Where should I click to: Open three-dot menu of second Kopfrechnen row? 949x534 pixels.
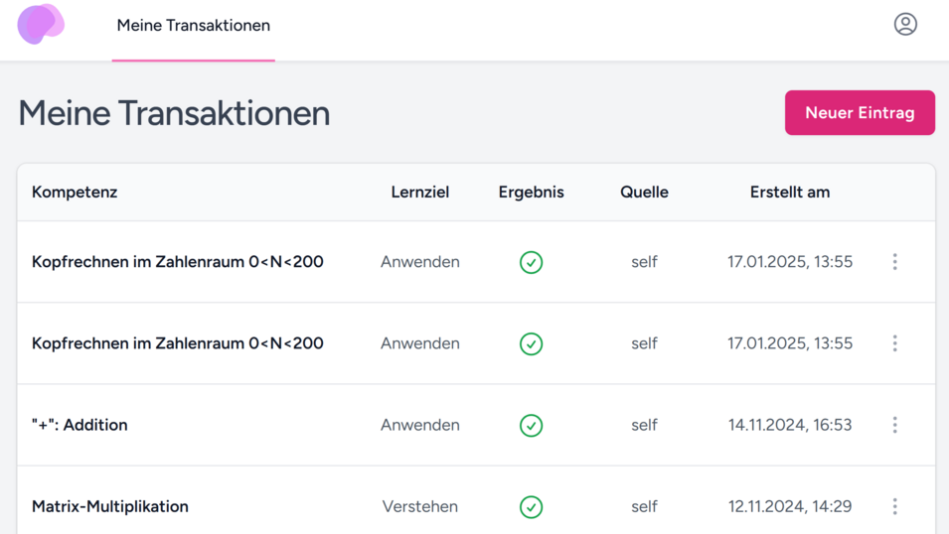pyautogui.click(x=894, y=343)
